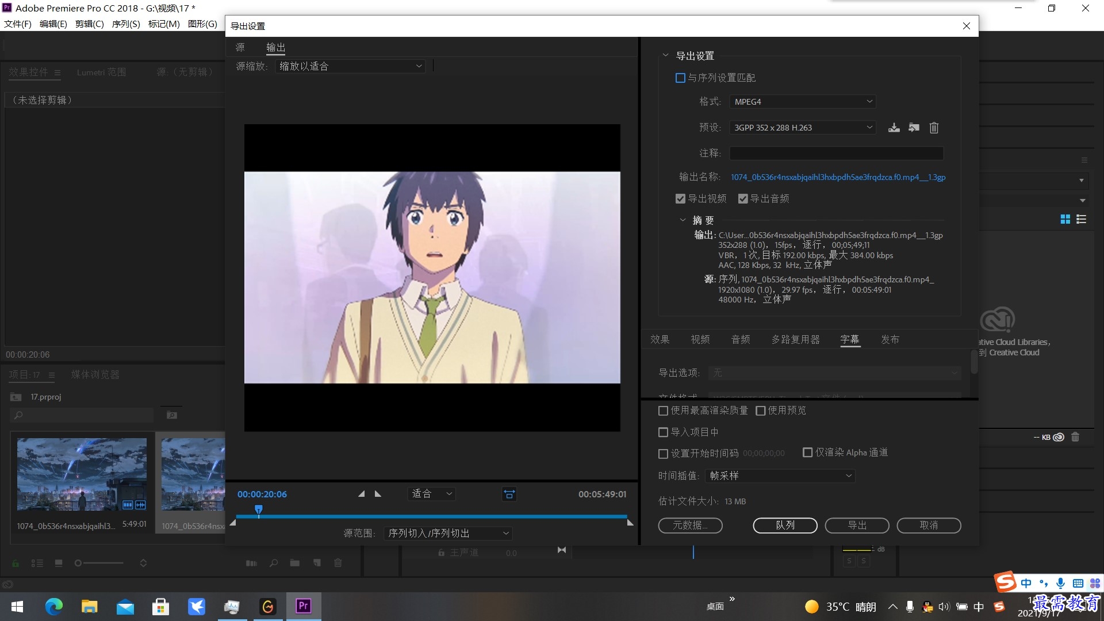Click the Sogou input method tray icon
This screenshot has height=621, width=1104.
pos(999,607)
